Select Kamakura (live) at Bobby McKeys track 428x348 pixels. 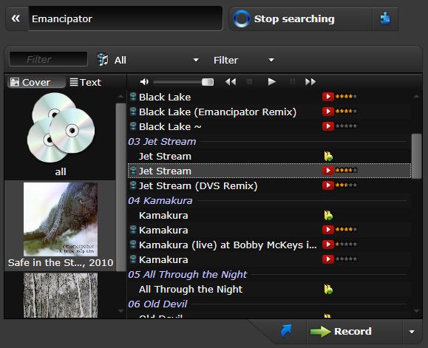(x=228, y=245)
